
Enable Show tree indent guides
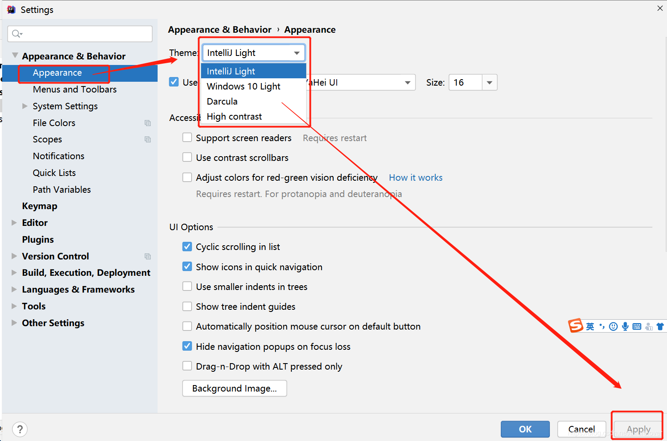tap(187, 306)
